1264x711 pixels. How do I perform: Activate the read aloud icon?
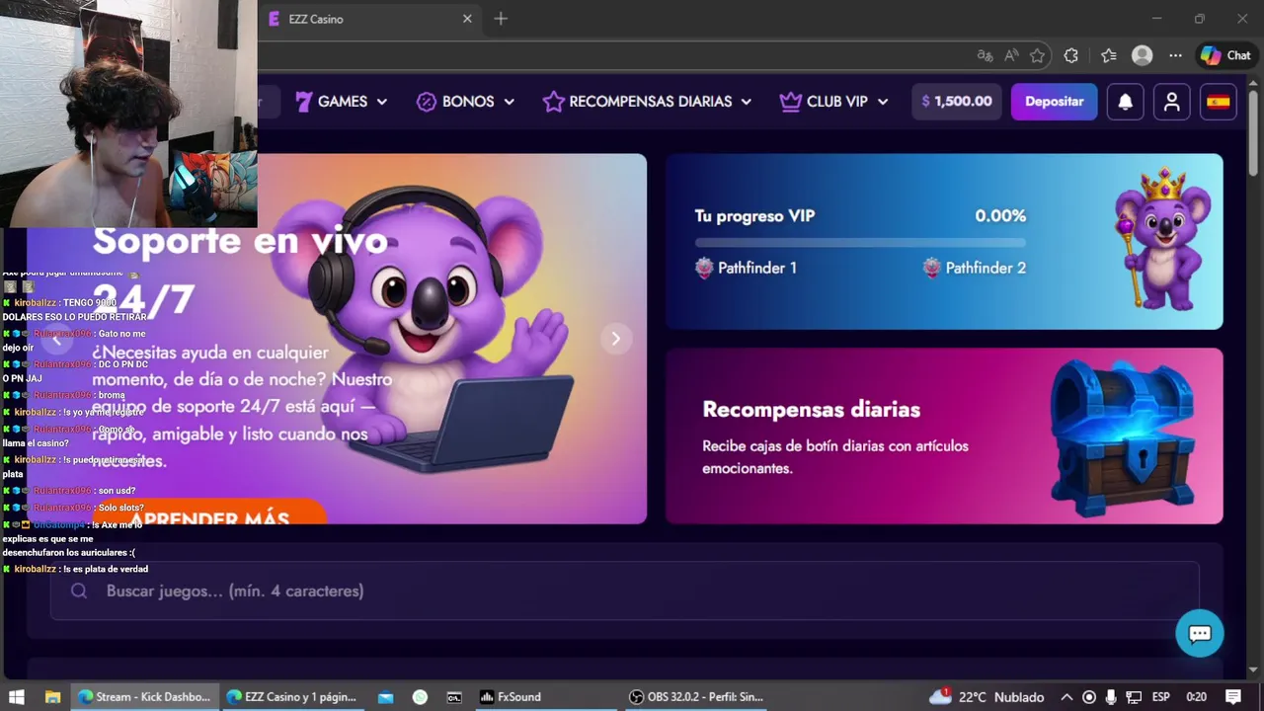(1011, 56)
